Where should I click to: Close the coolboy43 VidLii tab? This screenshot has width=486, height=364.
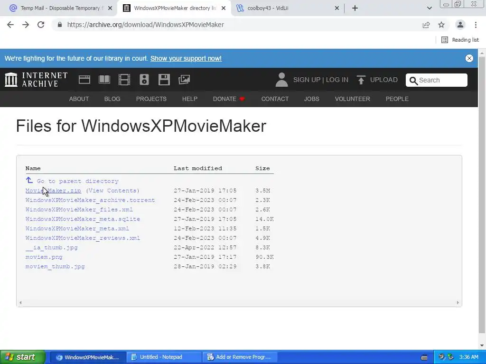(337, 8)
